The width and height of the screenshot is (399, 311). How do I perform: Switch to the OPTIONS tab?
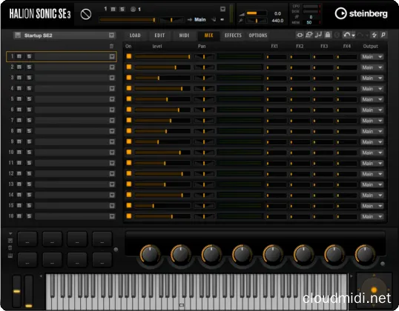click(258, 36)
